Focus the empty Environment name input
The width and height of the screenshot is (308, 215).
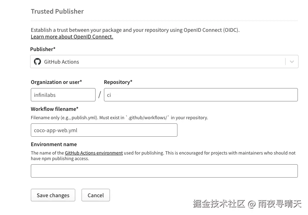pyautogui.click(x=164, y=171)
